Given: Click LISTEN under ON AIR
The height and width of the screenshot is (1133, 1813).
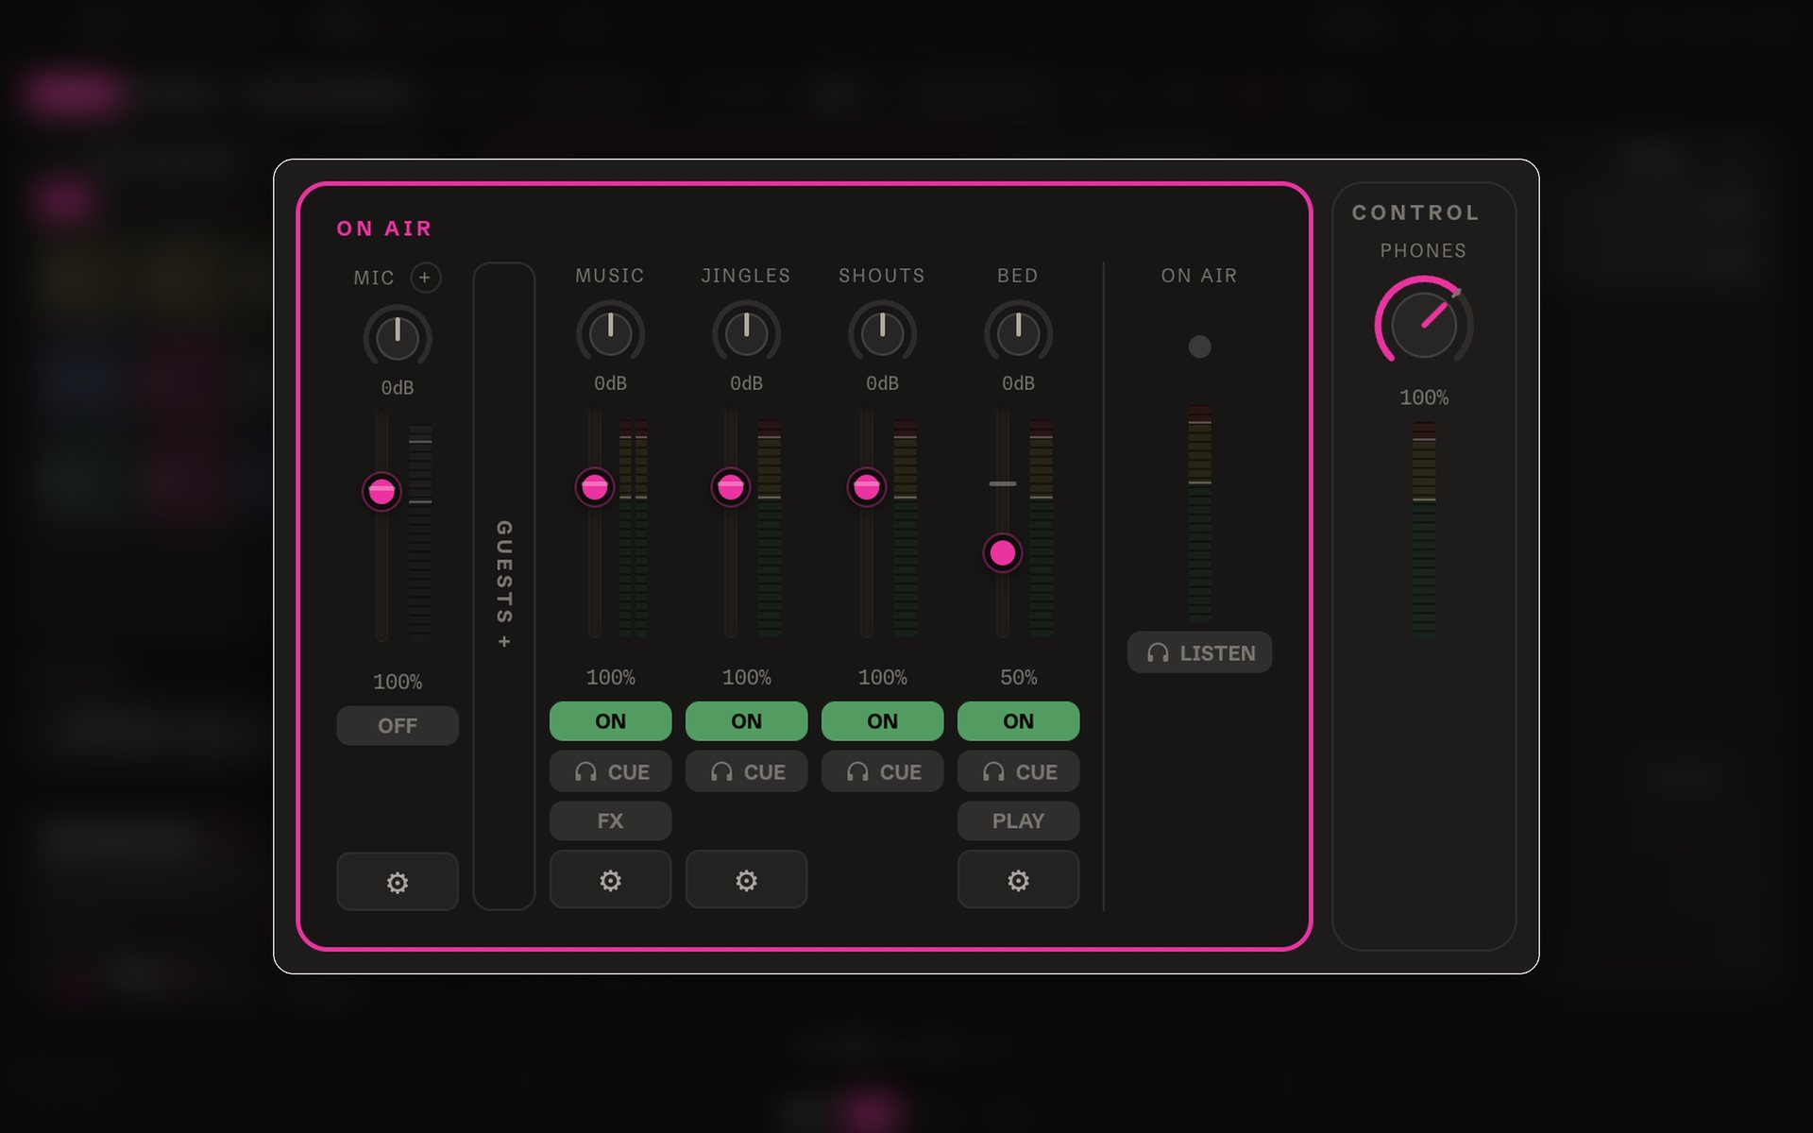Looking at the screenshot, I should point(1199,652).
